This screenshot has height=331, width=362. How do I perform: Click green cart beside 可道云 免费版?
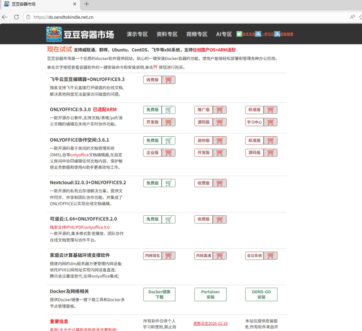click(x=168, y=219)
